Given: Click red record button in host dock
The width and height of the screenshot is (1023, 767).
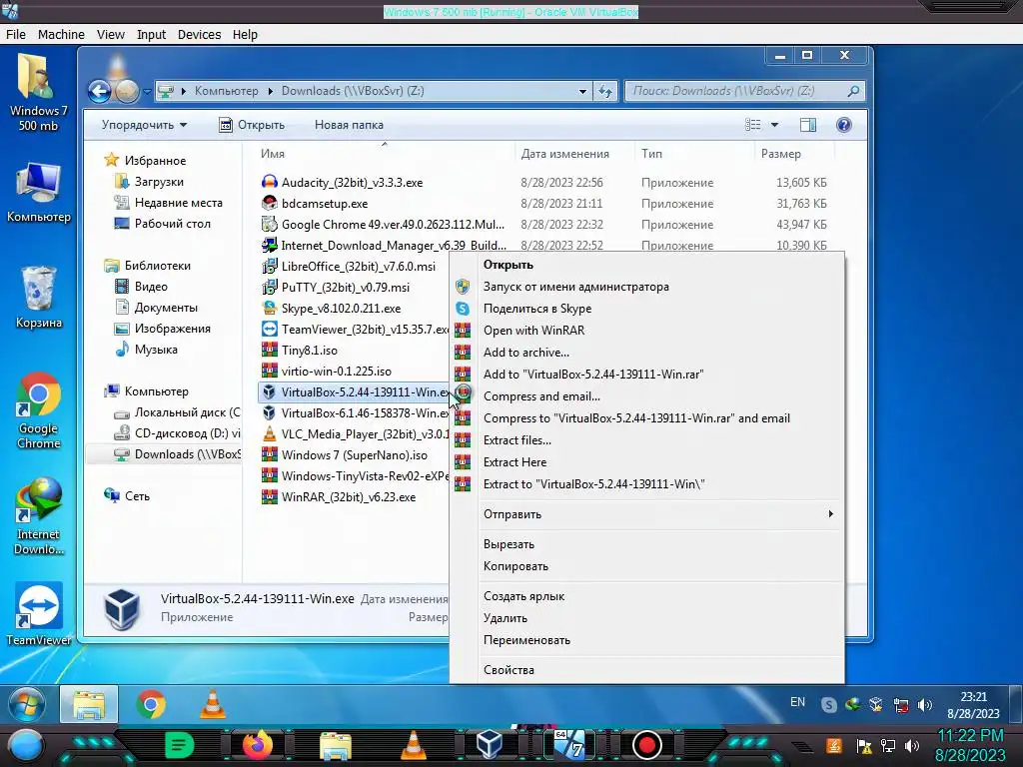Looking at the screenshot, I should [x=647, y=745].
